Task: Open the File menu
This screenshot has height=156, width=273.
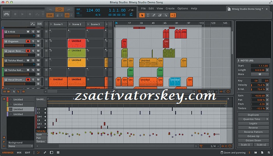Action: 143,8
